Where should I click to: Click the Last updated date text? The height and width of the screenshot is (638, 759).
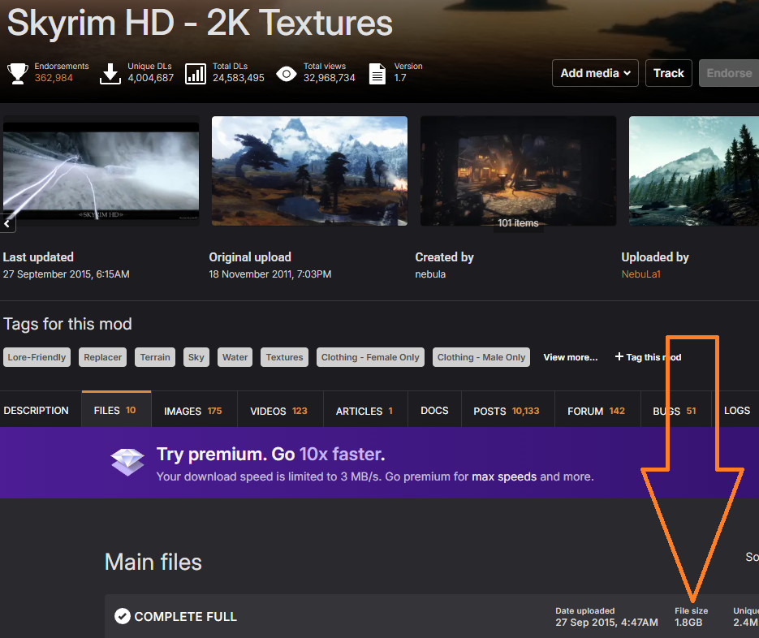tap(67, 274)
